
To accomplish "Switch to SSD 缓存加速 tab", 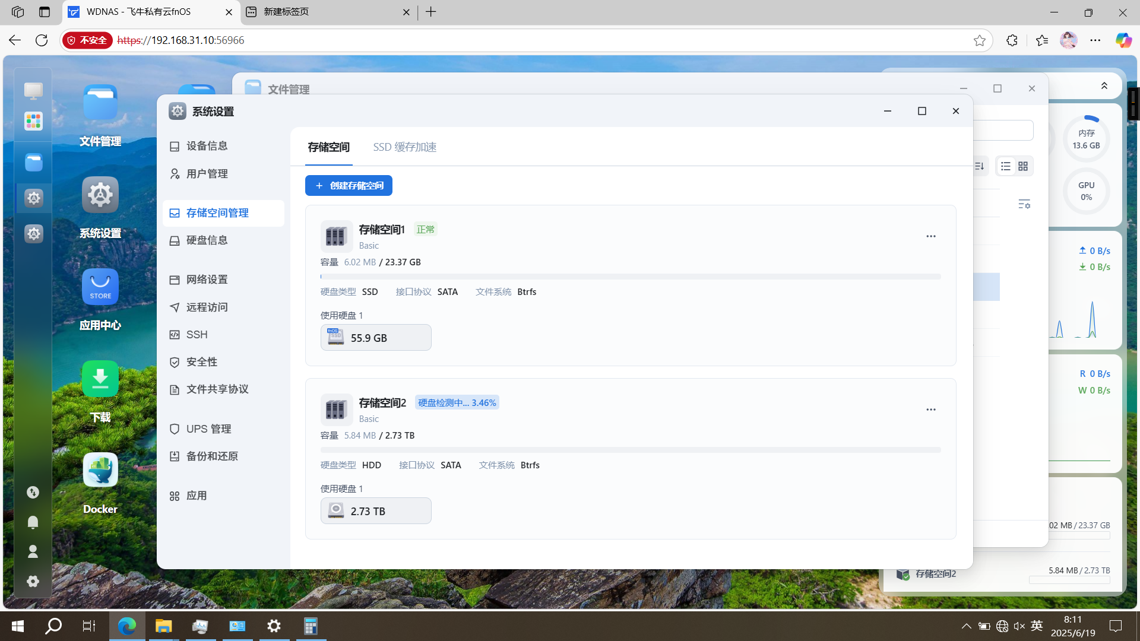I will [404, 147].
